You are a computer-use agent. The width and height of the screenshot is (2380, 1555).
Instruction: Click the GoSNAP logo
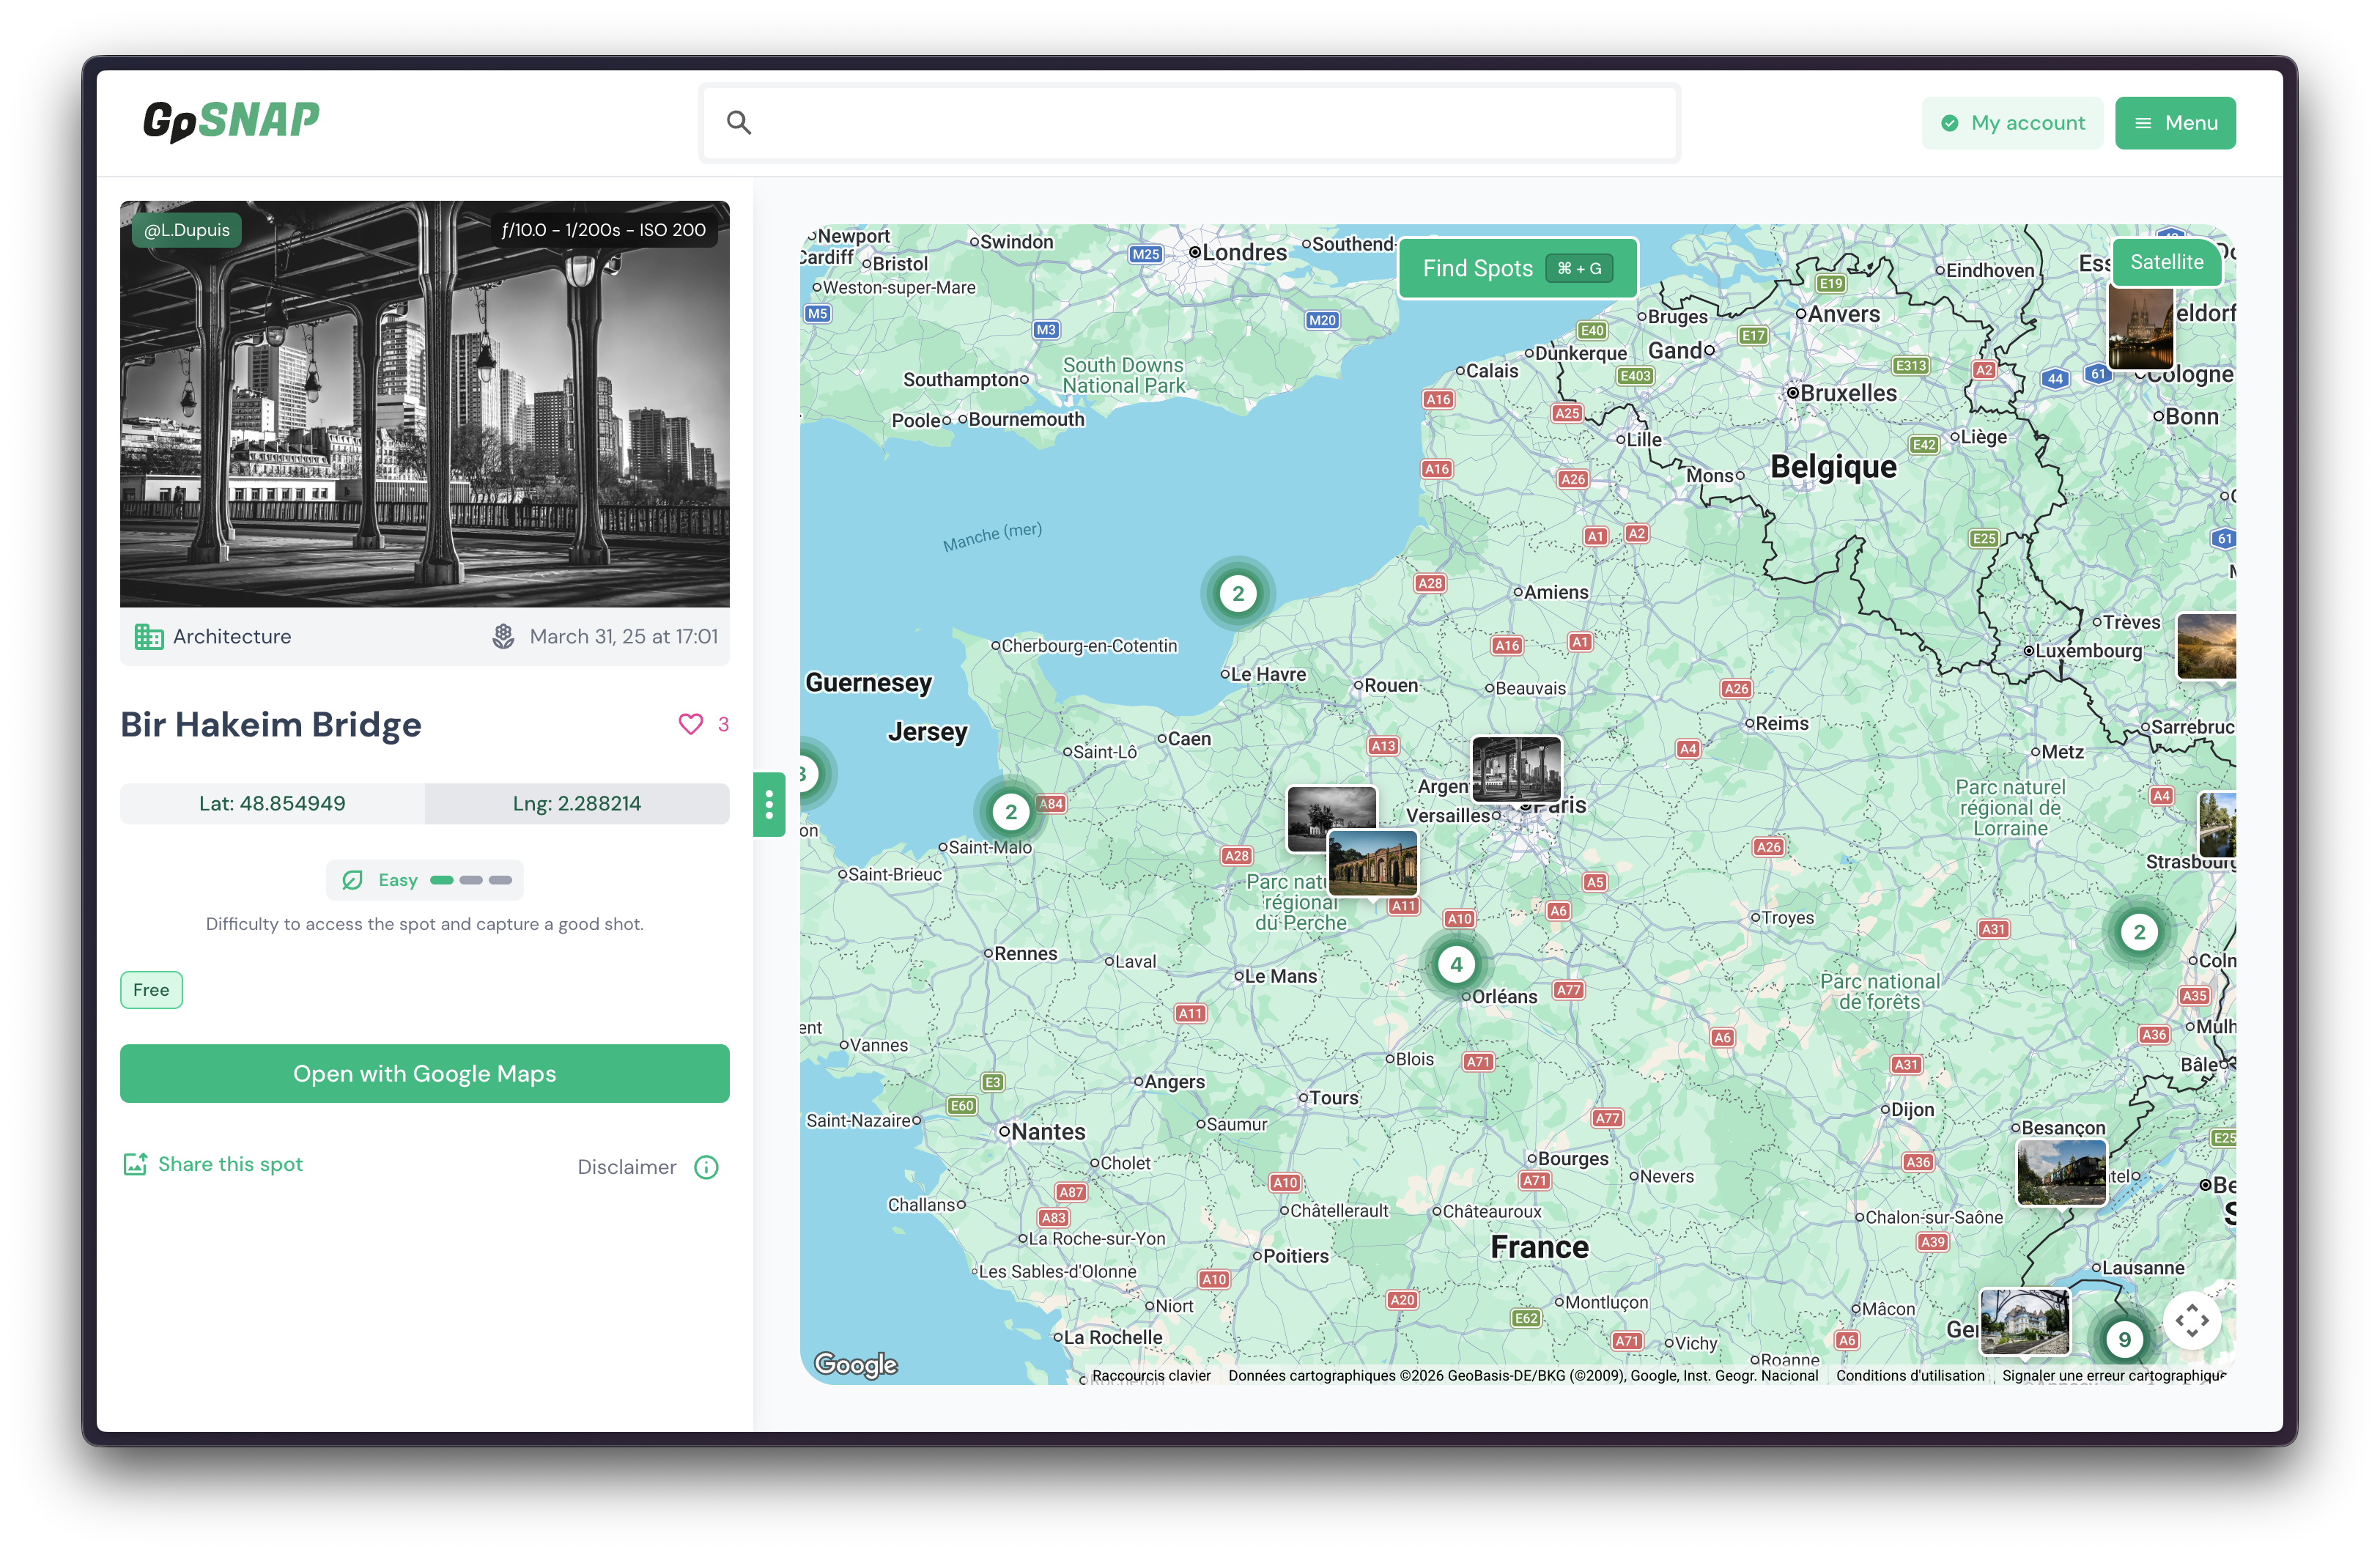(232, 120)
